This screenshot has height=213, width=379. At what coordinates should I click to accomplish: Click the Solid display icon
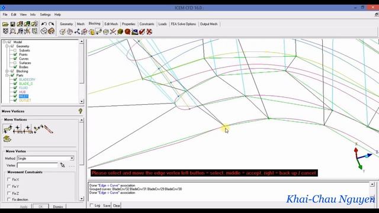coord(51,31)
